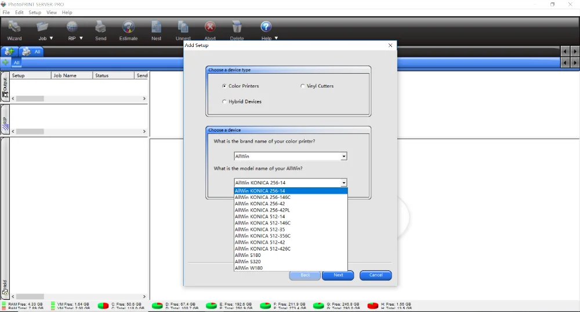Image resolution: width=580 pixels, height=312 pixels.
Task: Close the Add Setup dialog
Action: click(x=390, y=45)
